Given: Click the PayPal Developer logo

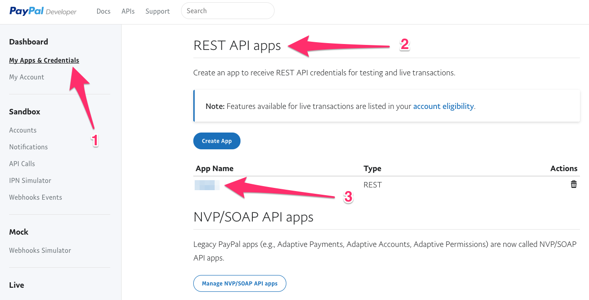Looking at the screenshot, I should (x=43, y=11).
